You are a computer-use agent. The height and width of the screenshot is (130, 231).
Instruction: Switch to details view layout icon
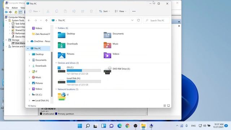(165, 106)
